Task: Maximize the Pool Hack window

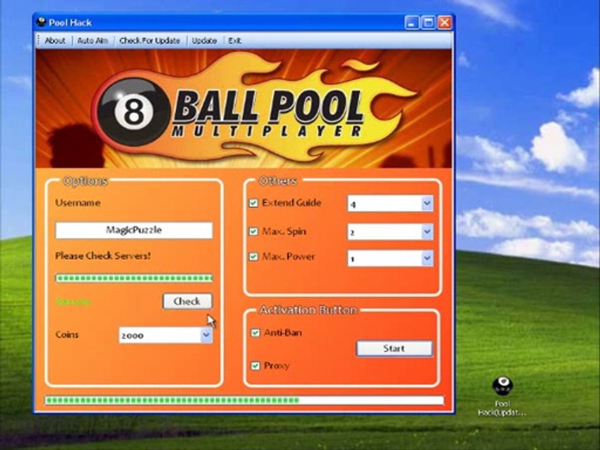Action: (x=428, y=23)
